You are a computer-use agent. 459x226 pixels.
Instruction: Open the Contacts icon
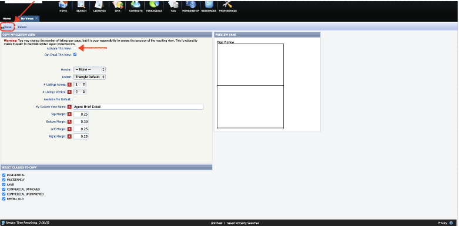pyautogui.click(x=136, y=4)
